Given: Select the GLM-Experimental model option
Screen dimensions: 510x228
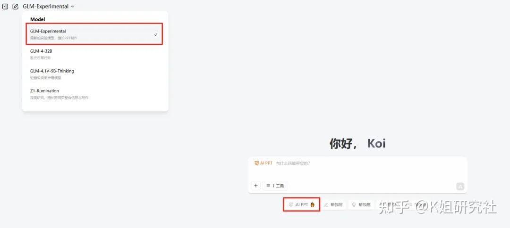Looking at the screenshot, I should pos(94,34).
